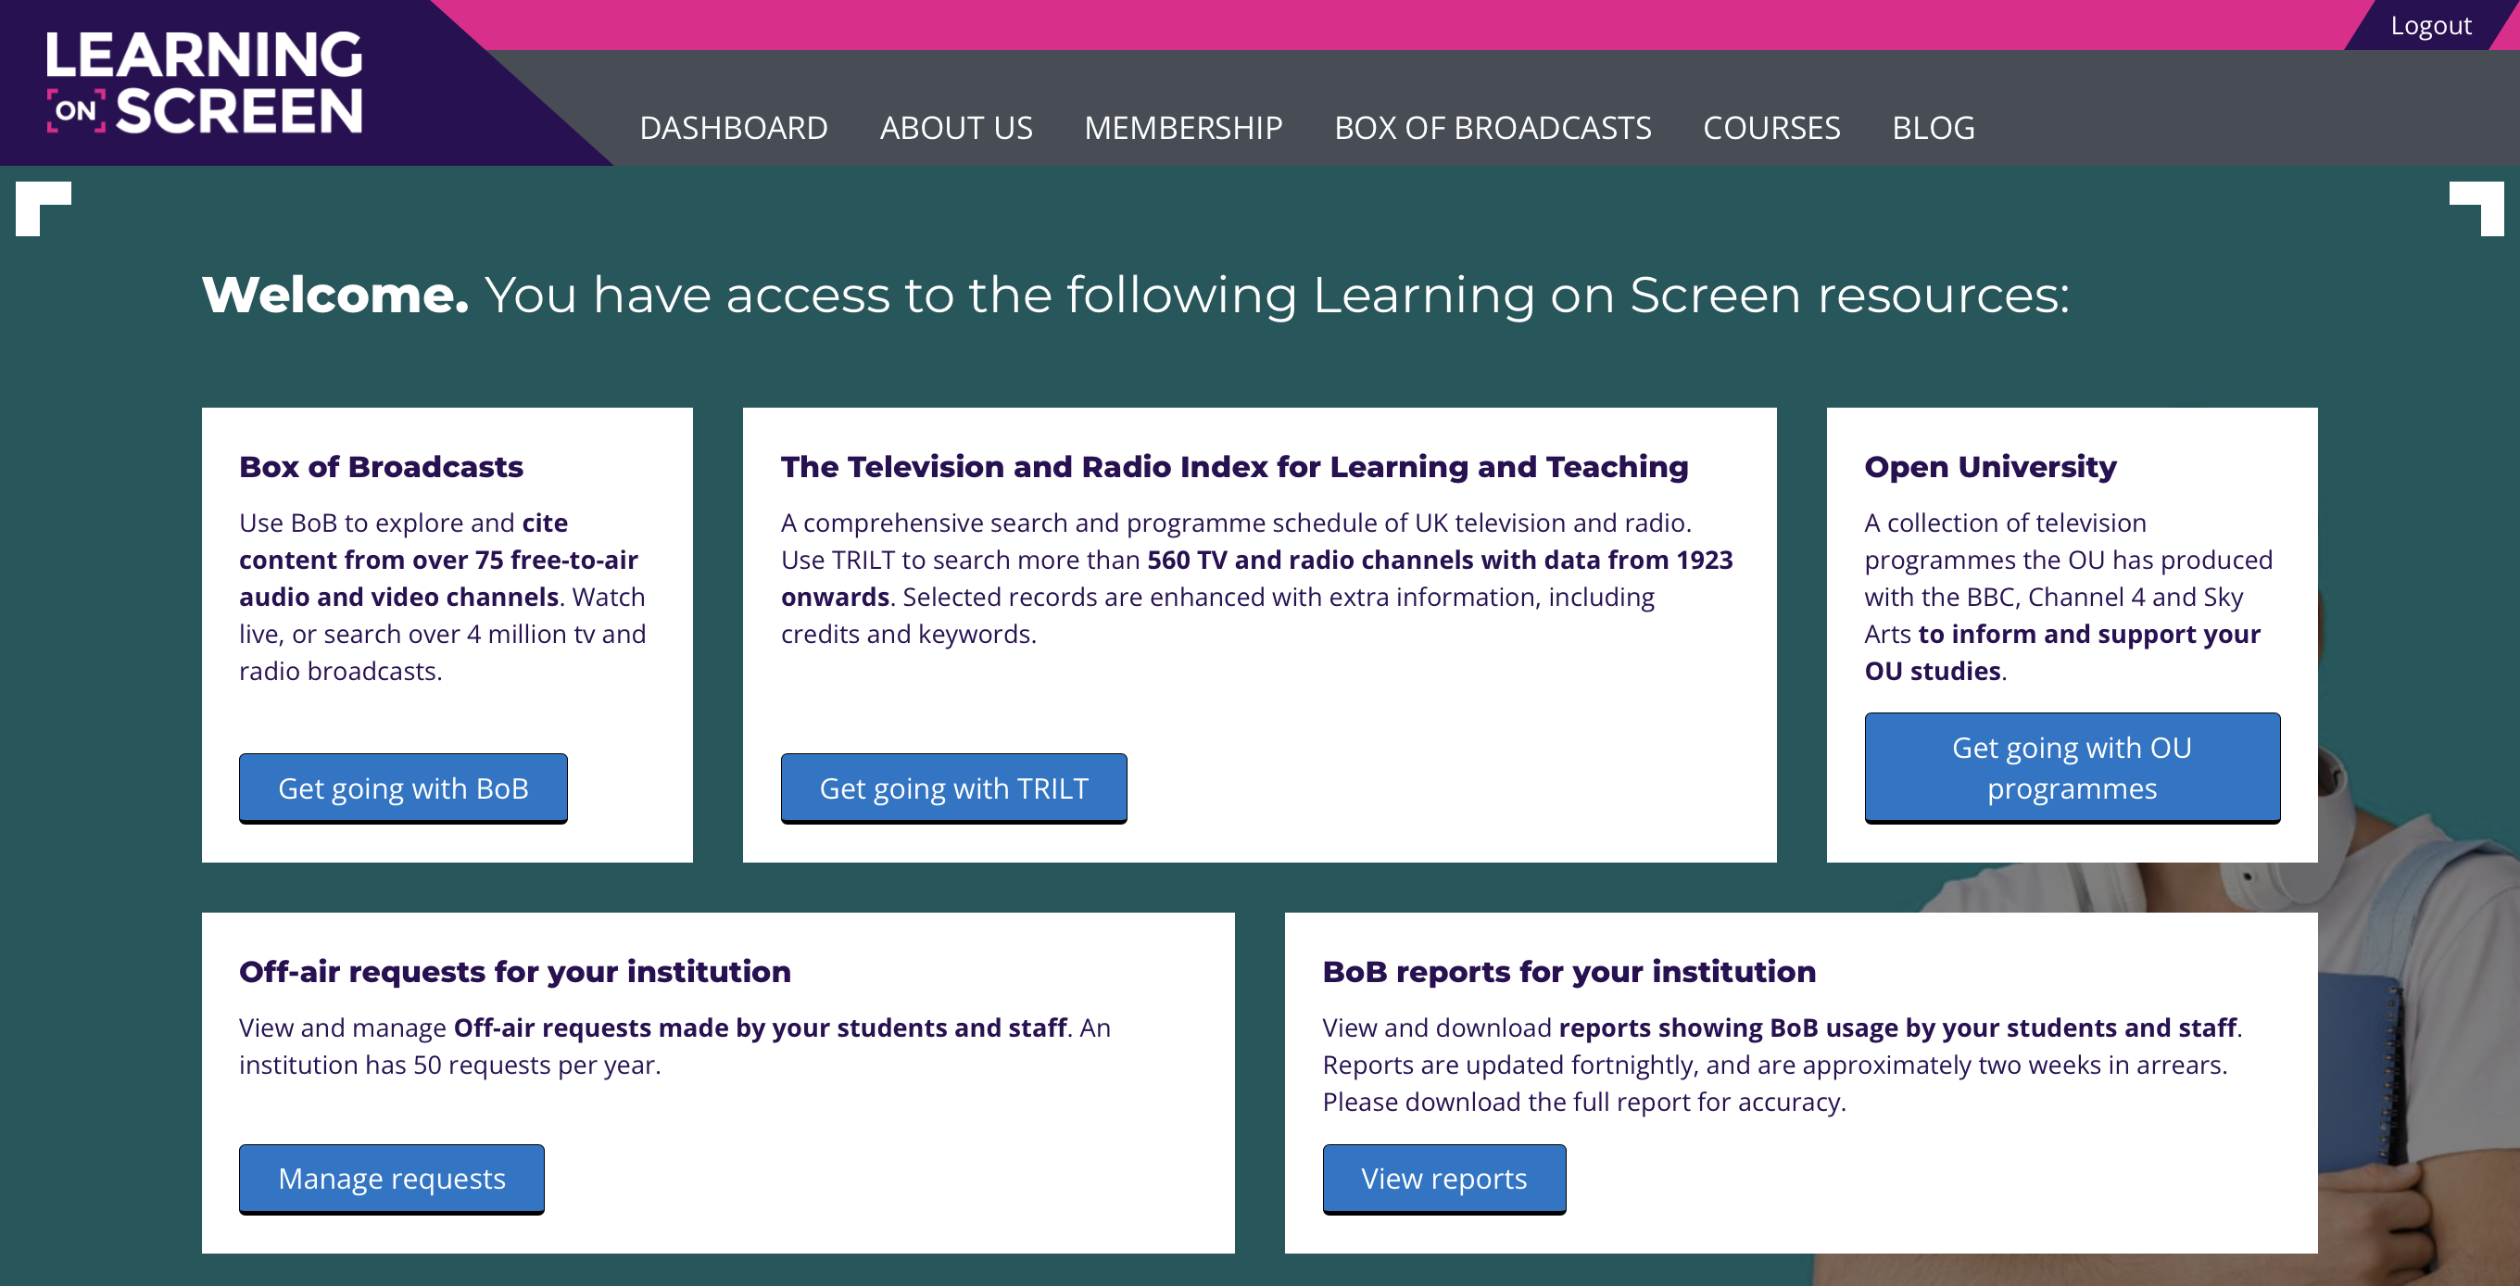Open the Dashboard menu item
2520x1286 pixels.
[734, 128]
